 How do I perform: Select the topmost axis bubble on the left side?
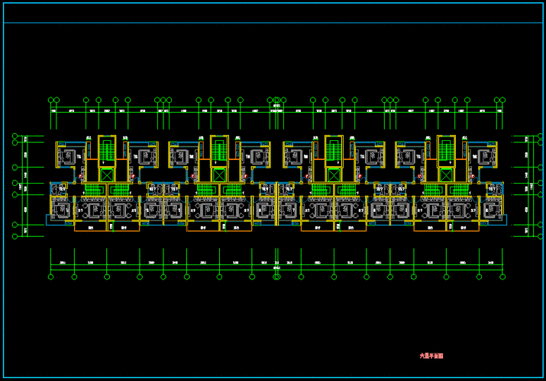click(15, 136)
